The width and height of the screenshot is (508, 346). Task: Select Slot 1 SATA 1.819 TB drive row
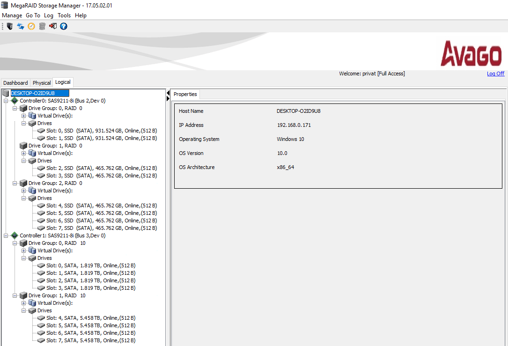click(x=91, y=273)
